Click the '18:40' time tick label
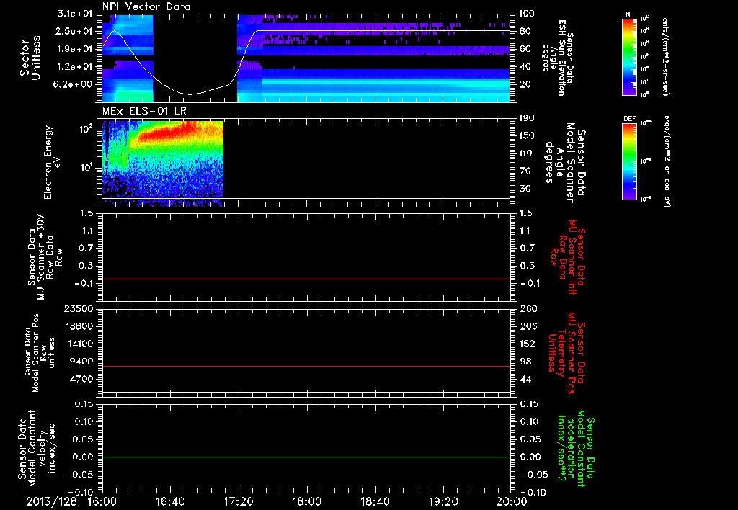This screenshot has width=738, height=510. point(375,501)
